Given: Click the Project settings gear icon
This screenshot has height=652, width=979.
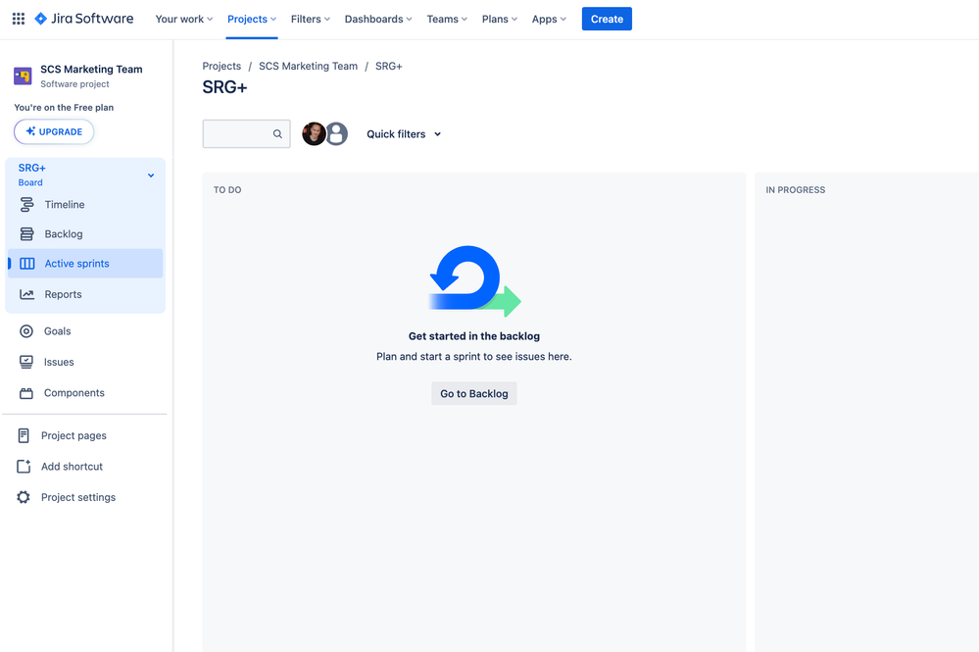Looking at the screenshot, I should tap(24, 497).
